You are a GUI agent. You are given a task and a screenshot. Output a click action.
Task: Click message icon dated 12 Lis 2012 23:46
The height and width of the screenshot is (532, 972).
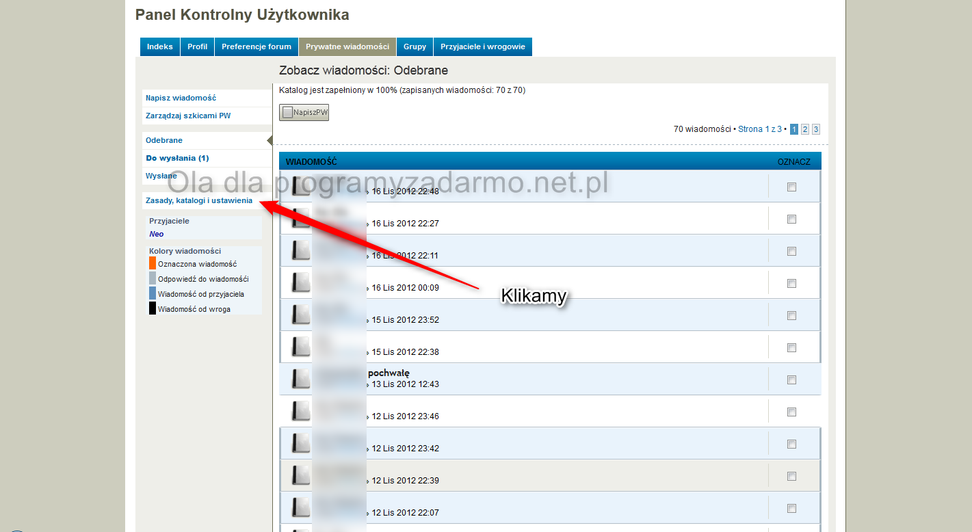coord(301,411)
